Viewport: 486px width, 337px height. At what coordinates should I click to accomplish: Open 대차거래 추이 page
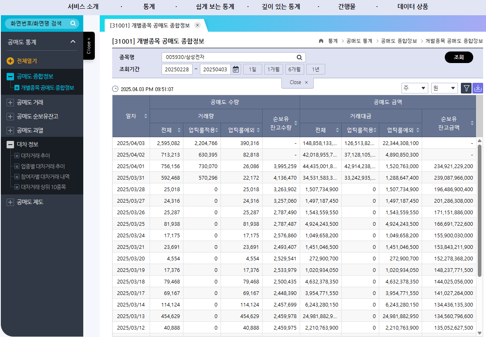click(35, 155)
